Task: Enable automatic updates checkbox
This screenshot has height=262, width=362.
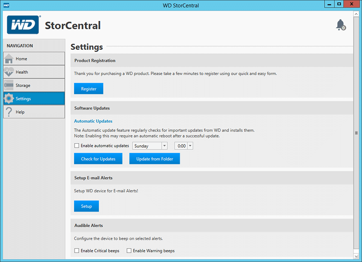Action: pyautogui.click(x=77, y=146)
